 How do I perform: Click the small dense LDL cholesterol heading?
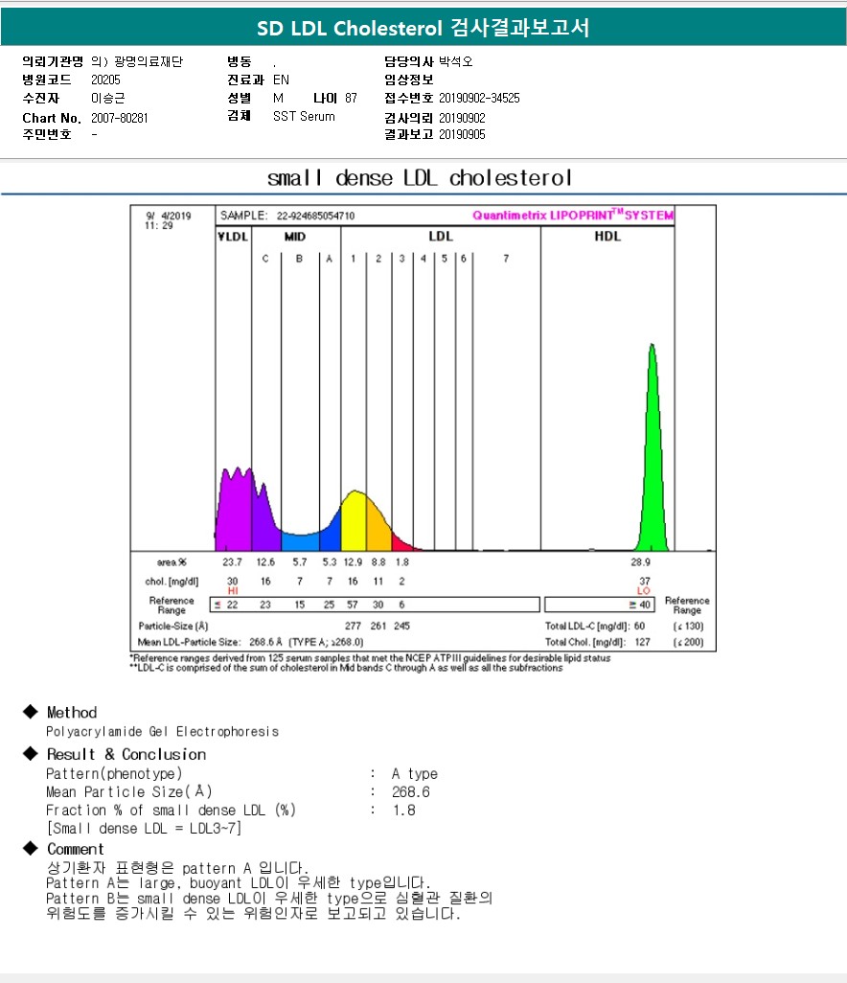[420, 178]
